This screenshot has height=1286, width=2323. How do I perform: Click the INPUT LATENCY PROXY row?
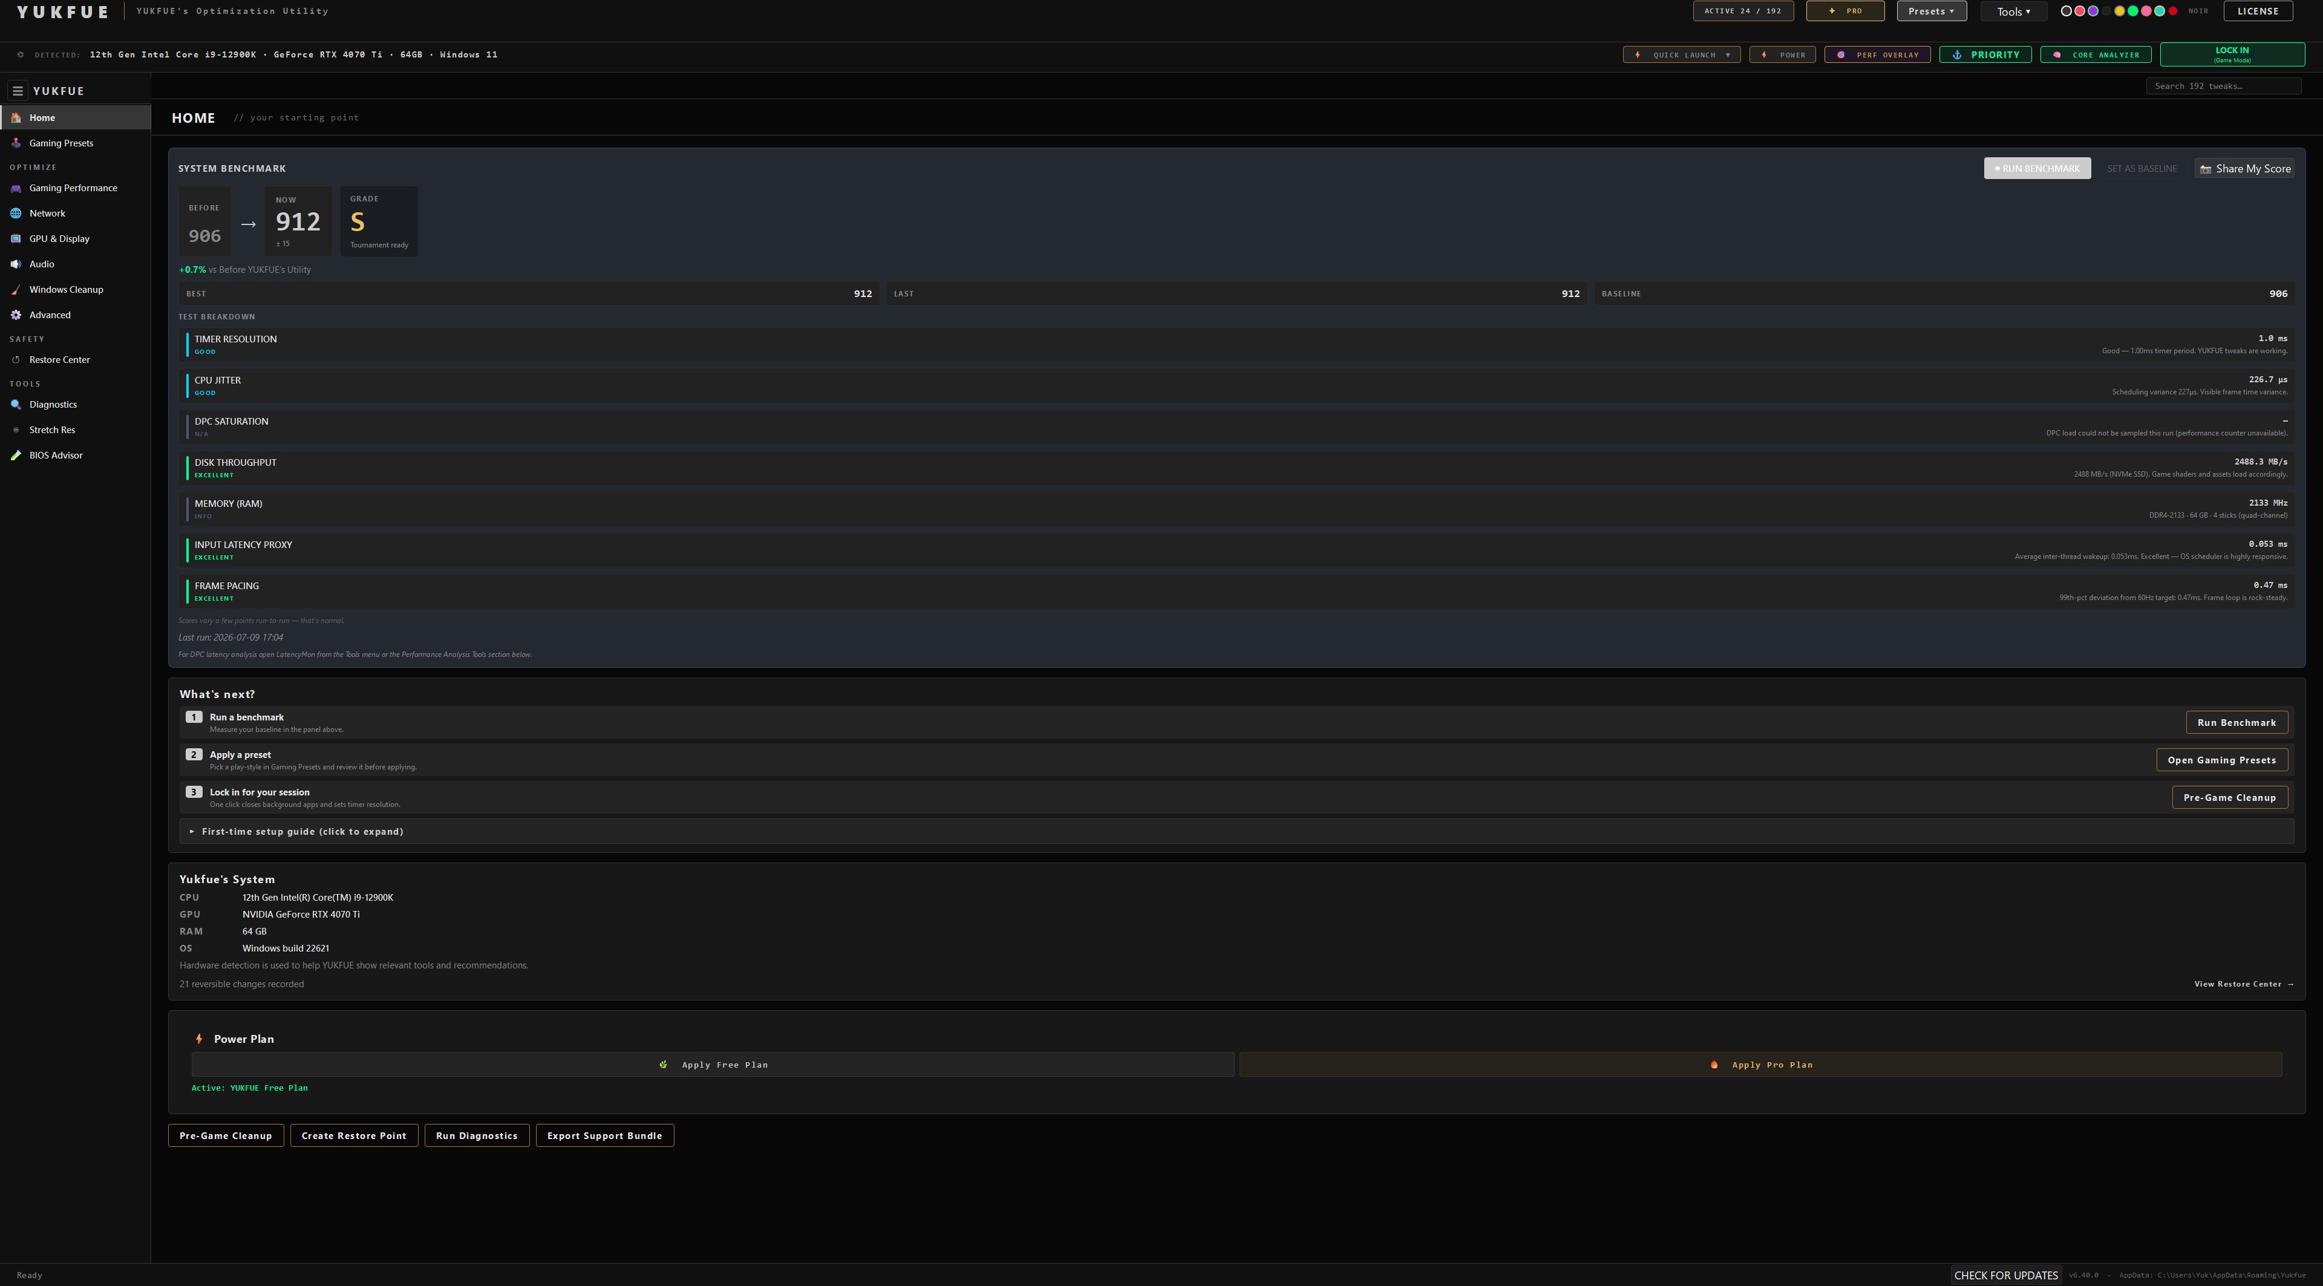coord(1237,550)
